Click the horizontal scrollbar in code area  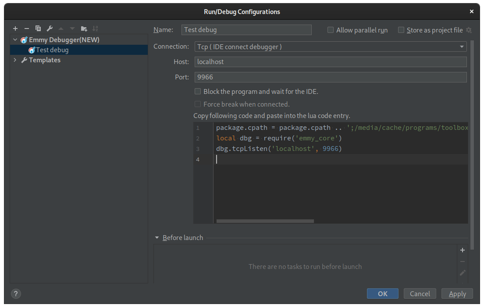[265, 221]
